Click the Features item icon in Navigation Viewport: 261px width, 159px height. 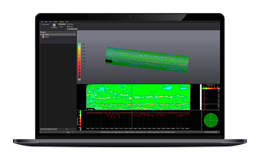pos(43,37)
